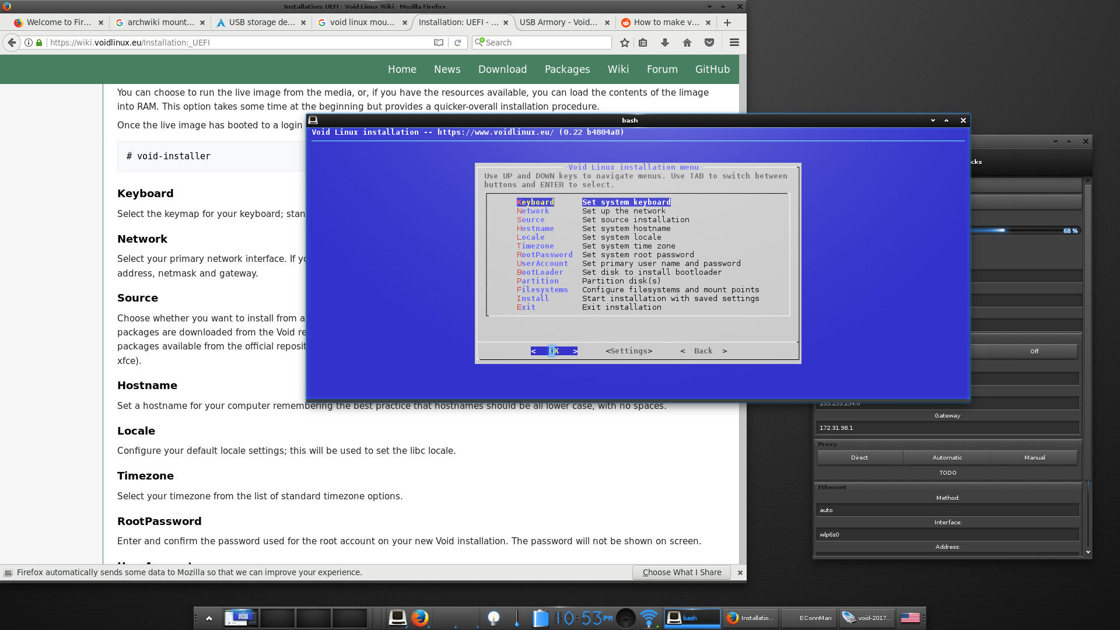1120x630 pixels.
Task: Open the Download link in site navigation
Action: (502, 69)
